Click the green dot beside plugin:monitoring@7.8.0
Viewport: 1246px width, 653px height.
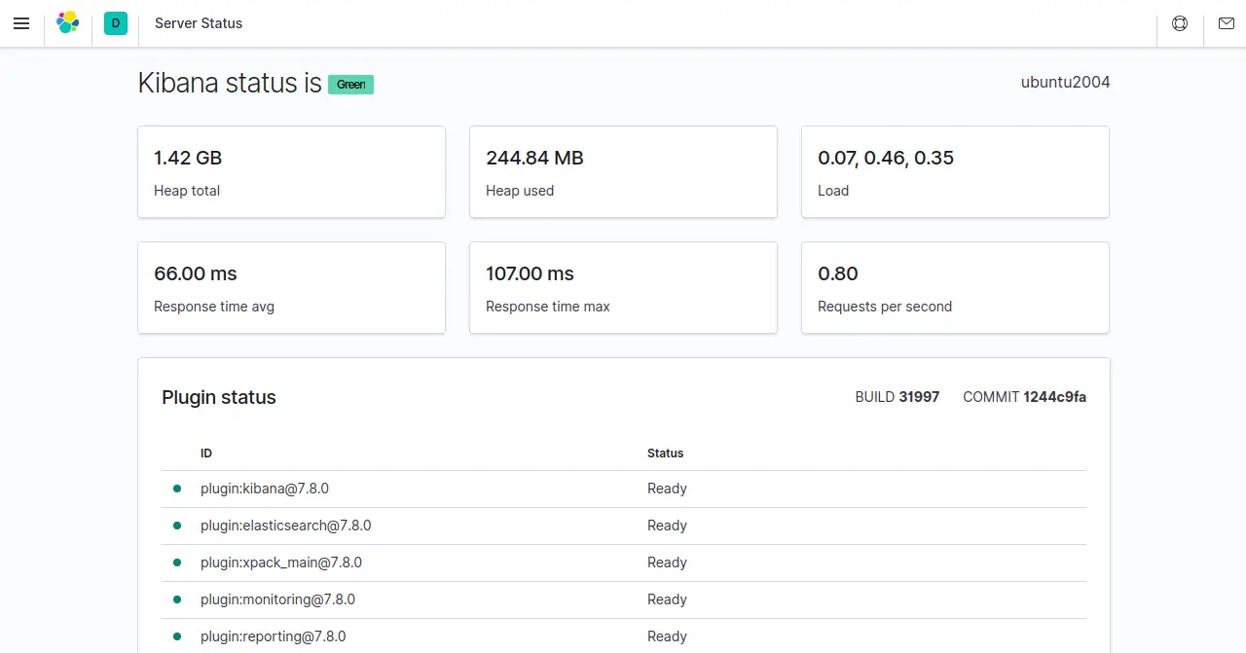click(177, 599)
